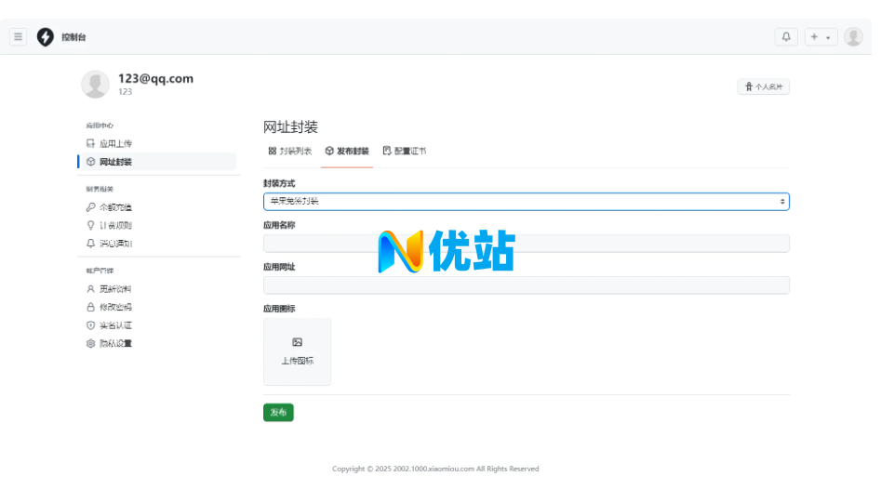Image resolution: width=894 pixels, height=503 pixels.
Task: Expand the plus dropdown in header
Action: [x=821, y=37]
